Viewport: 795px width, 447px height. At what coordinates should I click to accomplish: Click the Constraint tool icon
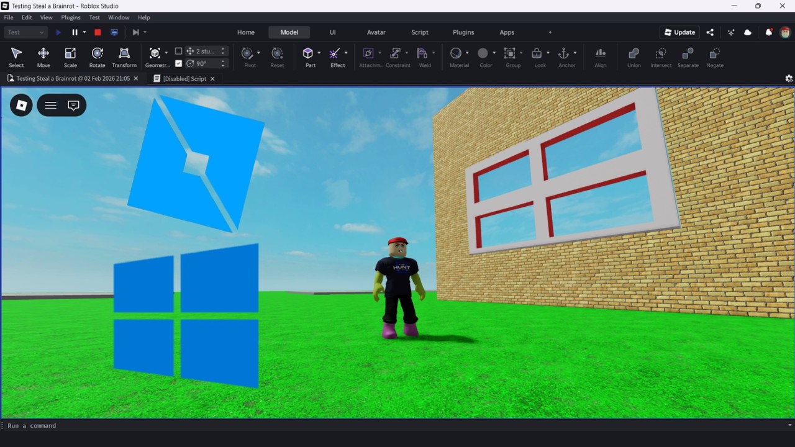click(x=395, y=53)
